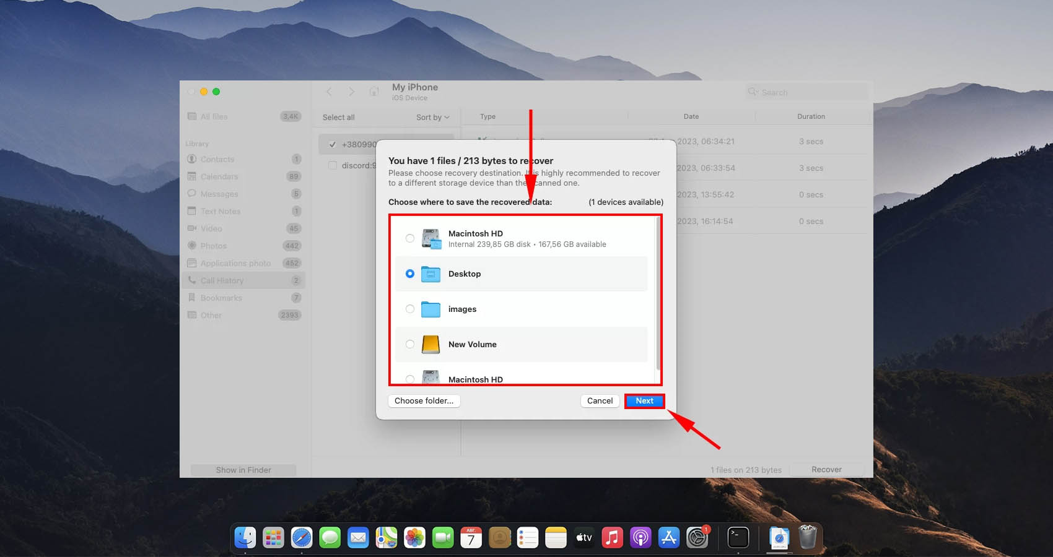Viewport: 1053px width, 557px height.
Task: Select the images folder radio button
Action: click(x=410, y=309)
